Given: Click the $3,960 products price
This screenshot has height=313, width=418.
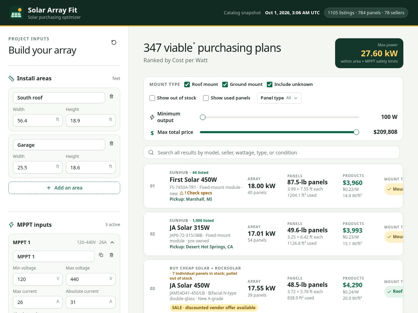Looking at the screenshot, I should point(353,183).
